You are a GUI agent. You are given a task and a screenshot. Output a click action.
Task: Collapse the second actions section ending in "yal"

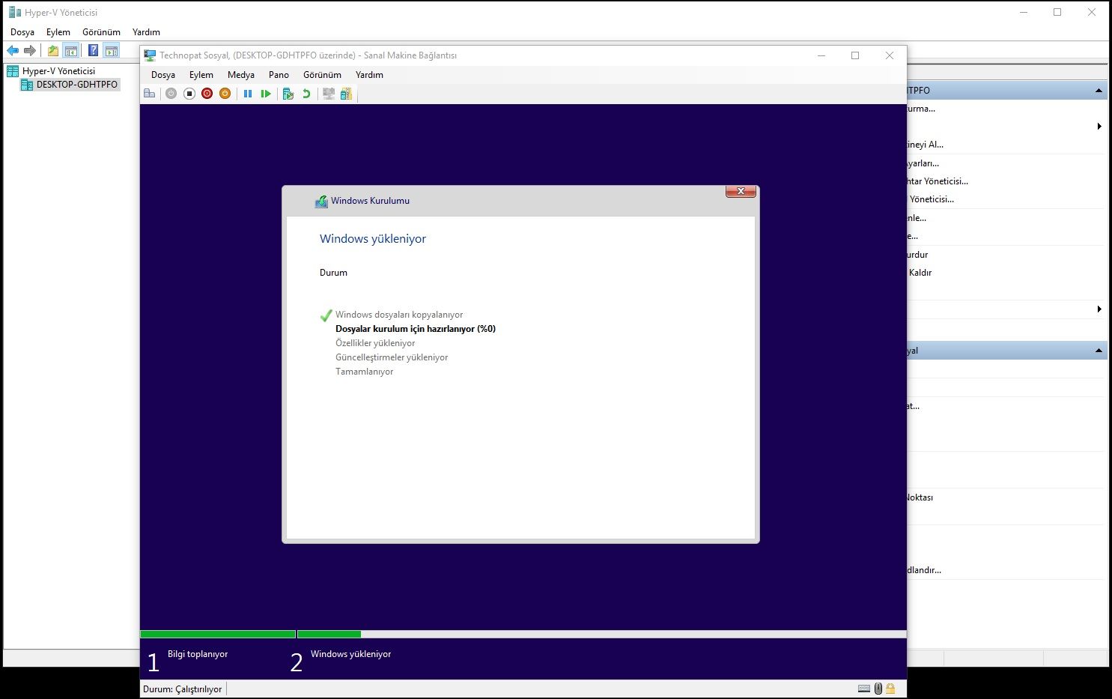coord(1099,351)
